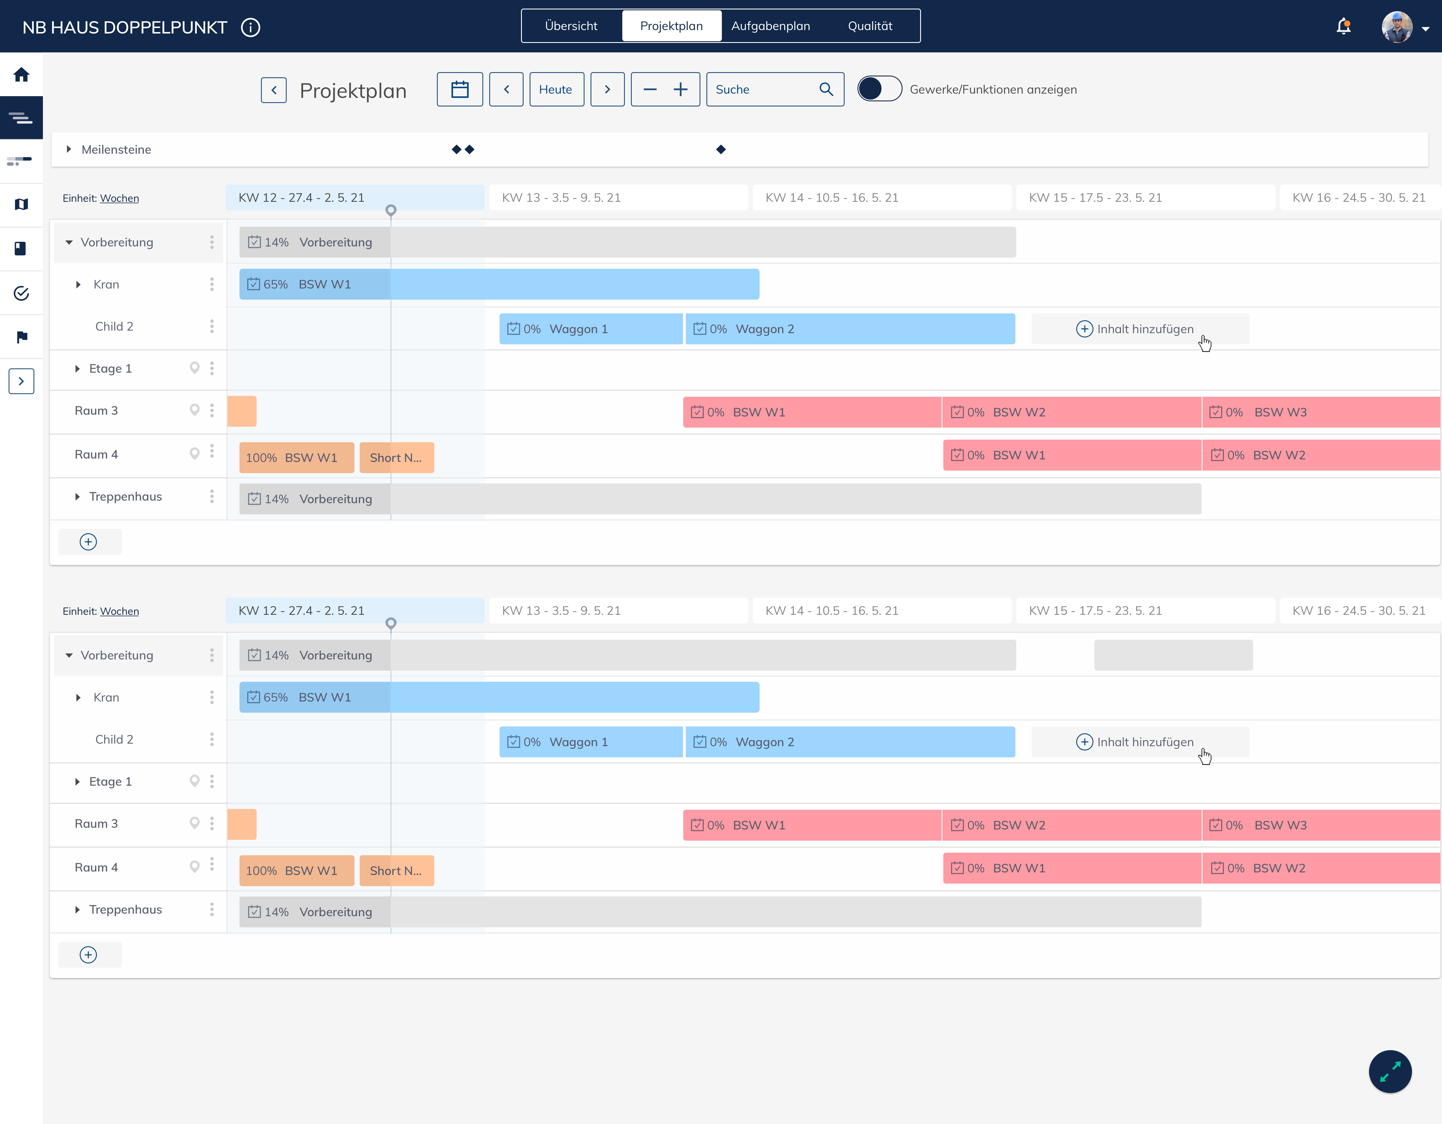The width and height of the screenshot is (1442, 1124).
Task: Click Inhalt hinzufügen in the upper plan
Action: 1140,329
